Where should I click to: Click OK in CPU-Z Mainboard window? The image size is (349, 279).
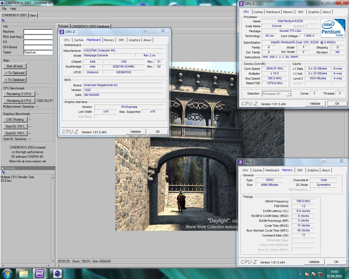158,132
